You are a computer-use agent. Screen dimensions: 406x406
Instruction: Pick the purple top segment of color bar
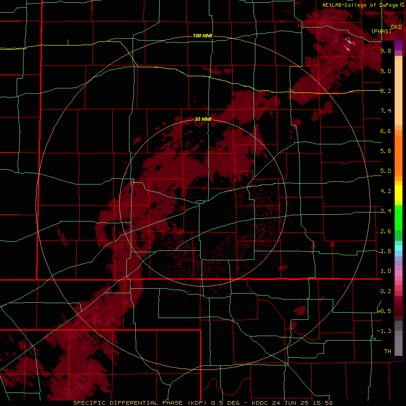[398, 45]
